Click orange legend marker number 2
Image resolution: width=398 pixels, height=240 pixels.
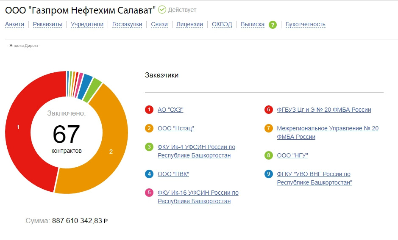pos(149,128)
